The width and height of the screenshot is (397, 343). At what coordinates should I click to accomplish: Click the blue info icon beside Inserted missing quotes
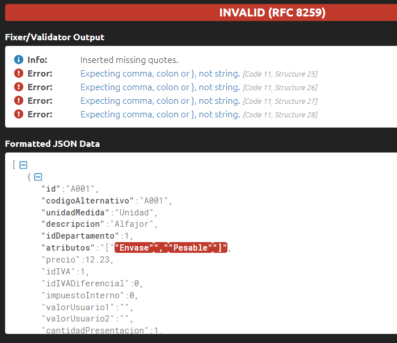point(18,60)
